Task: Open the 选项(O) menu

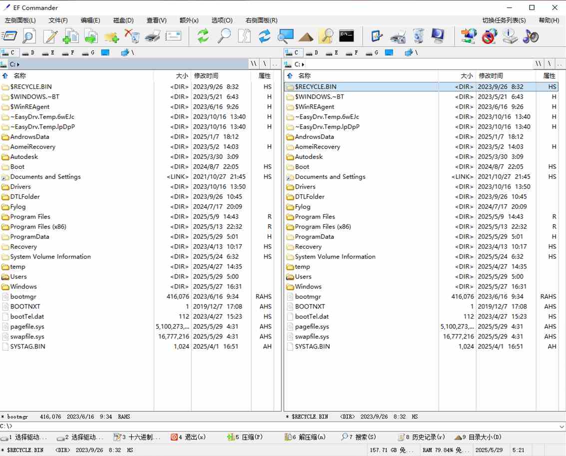Action: coord(222,20)
